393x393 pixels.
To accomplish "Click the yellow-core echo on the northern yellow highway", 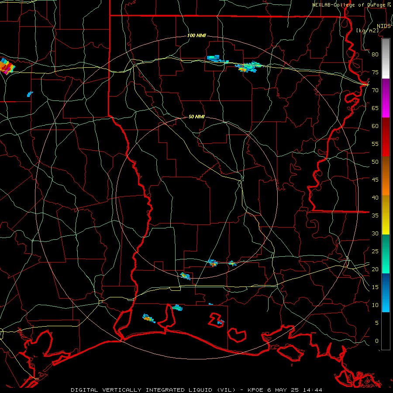I will coord(248,67).
